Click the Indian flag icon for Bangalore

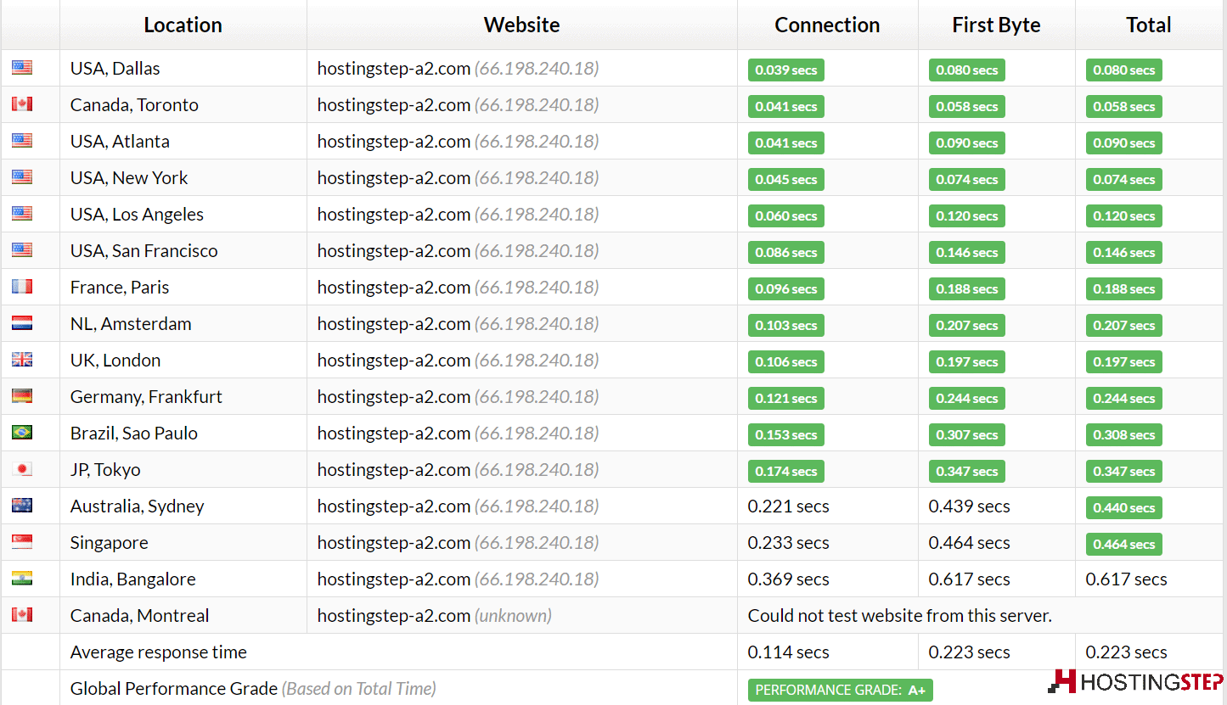click(x=22, y=579)
